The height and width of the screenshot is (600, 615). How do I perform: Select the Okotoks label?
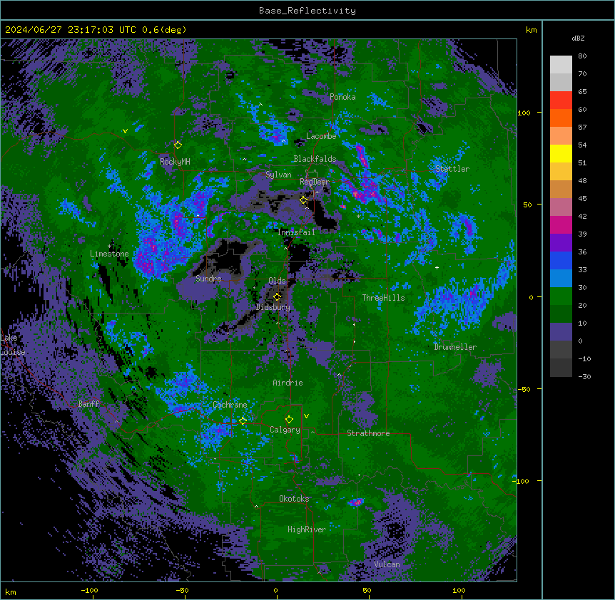pos(294,499)
